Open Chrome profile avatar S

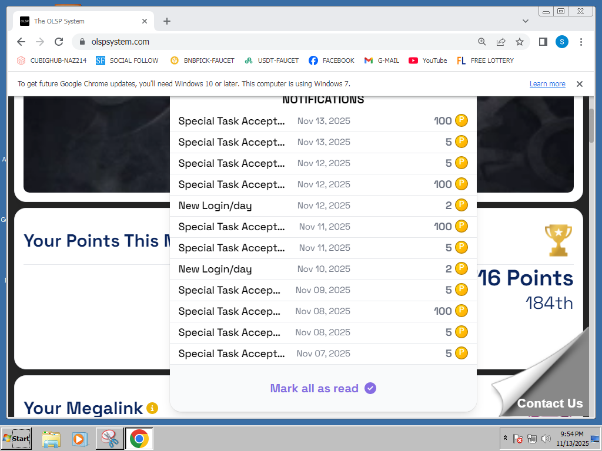562,42
